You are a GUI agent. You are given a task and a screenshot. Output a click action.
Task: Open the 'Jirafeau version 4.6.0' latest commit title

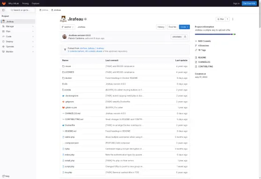click(x=80, y=35)
